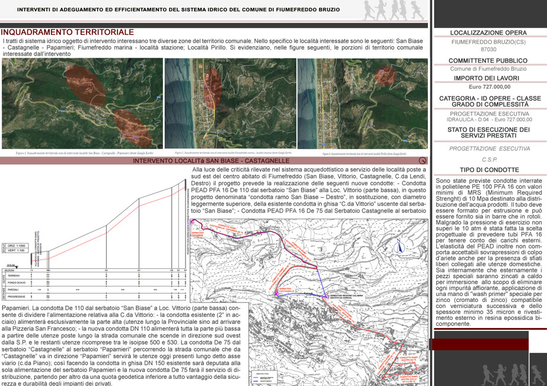Click the circular icon on the San Biase header bar
The width and height of the screenshot is (547, 386).
(422, 160)
